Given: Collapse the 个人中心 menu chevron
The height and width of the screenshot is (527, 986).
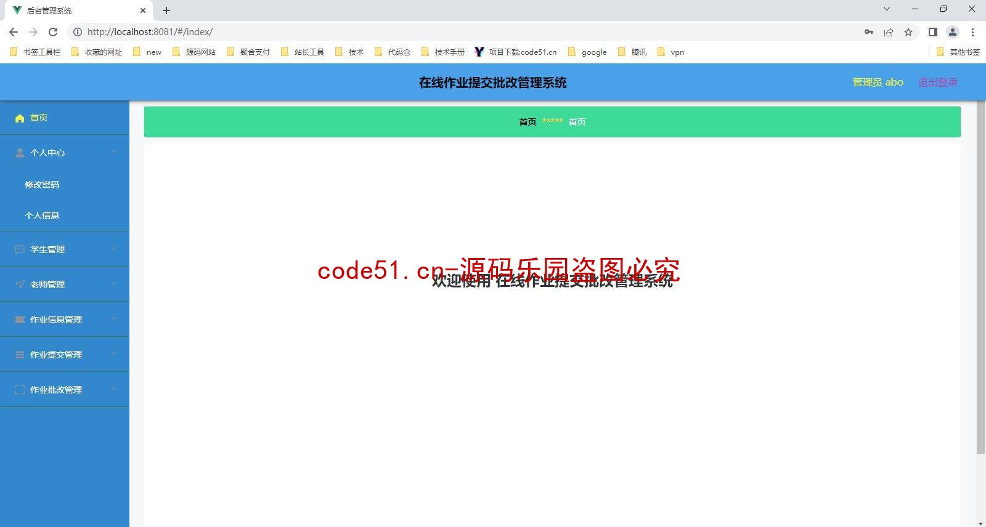Looking at the screenshot, I should click(x=113, y=152).
